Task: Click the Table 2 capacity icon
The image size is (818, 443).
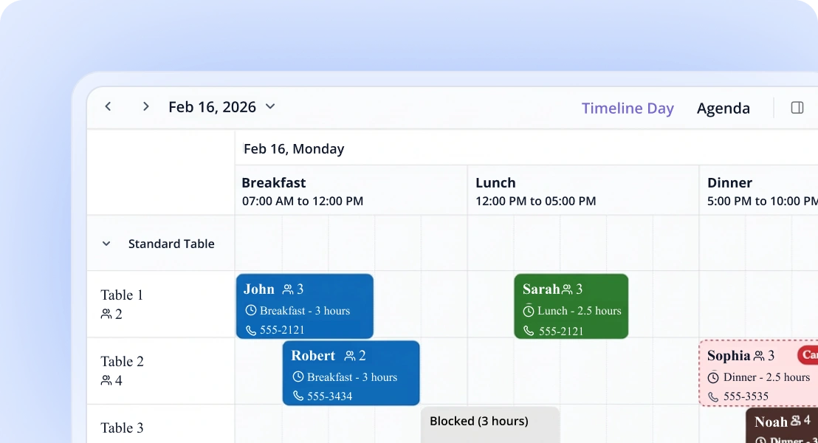Action: point(106,381)
